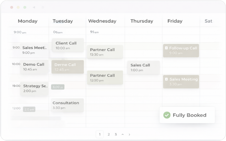Open the Client Call event on Tuesday
Image resolution: width=226 pixels, height=141 pixels.
68,45
